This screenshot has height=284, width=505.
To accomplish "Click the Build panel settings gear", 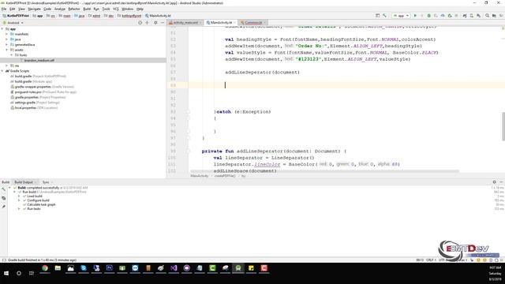I will coord(495,182).
